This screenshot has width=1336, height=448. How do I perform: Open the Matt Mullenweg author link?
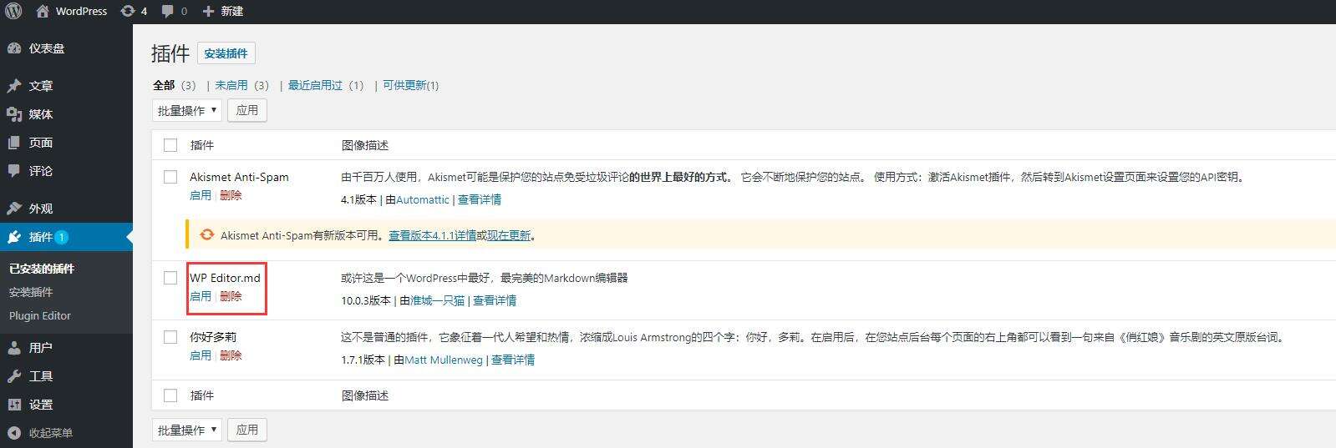444,360
